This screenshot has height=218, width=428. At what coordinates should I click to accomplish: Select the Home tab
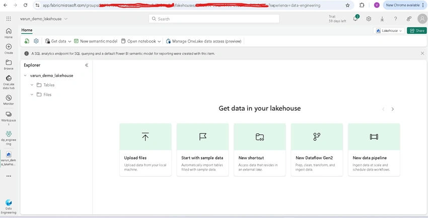tap(27, 30)
